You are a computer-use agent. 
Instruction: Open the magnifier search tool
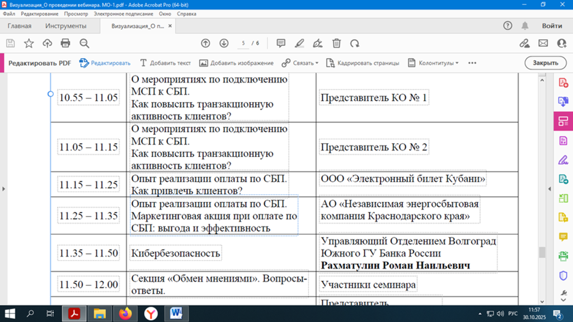[84, 43]
